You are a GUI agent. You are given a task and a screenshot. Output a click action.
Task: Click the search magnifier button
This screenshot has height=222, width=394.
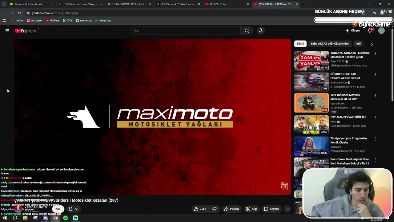247,31
